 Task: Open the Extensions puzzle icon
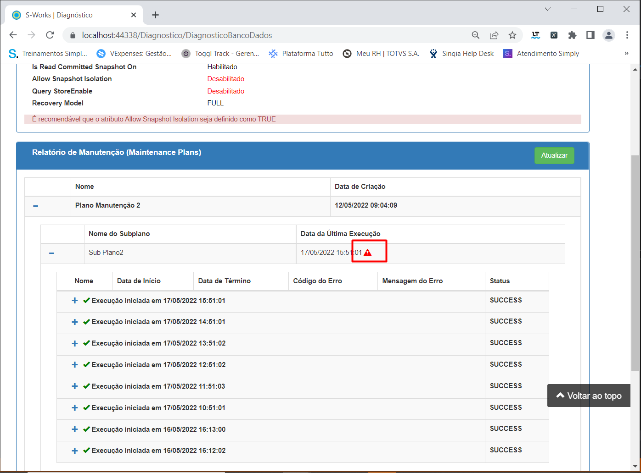click(572, 35)
